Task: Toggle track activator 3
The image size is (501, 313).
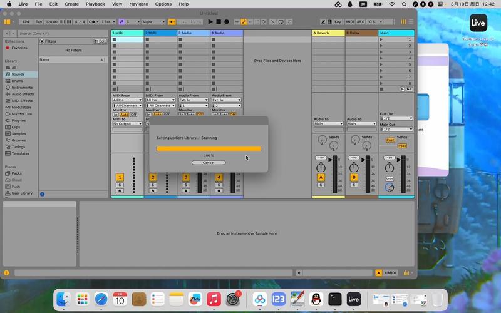Action: coord(186,177)
